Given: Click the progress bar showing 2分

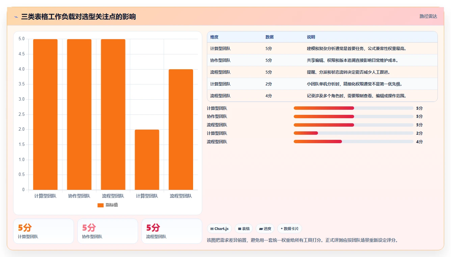Looking at the screenshot, I should click(x=353, y=133).
